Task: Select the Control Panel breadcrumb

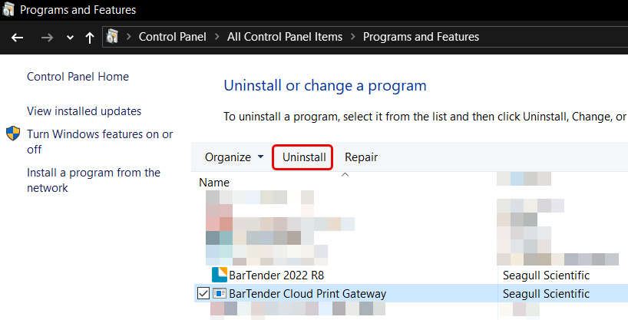Action: click(x=172, y=37)
